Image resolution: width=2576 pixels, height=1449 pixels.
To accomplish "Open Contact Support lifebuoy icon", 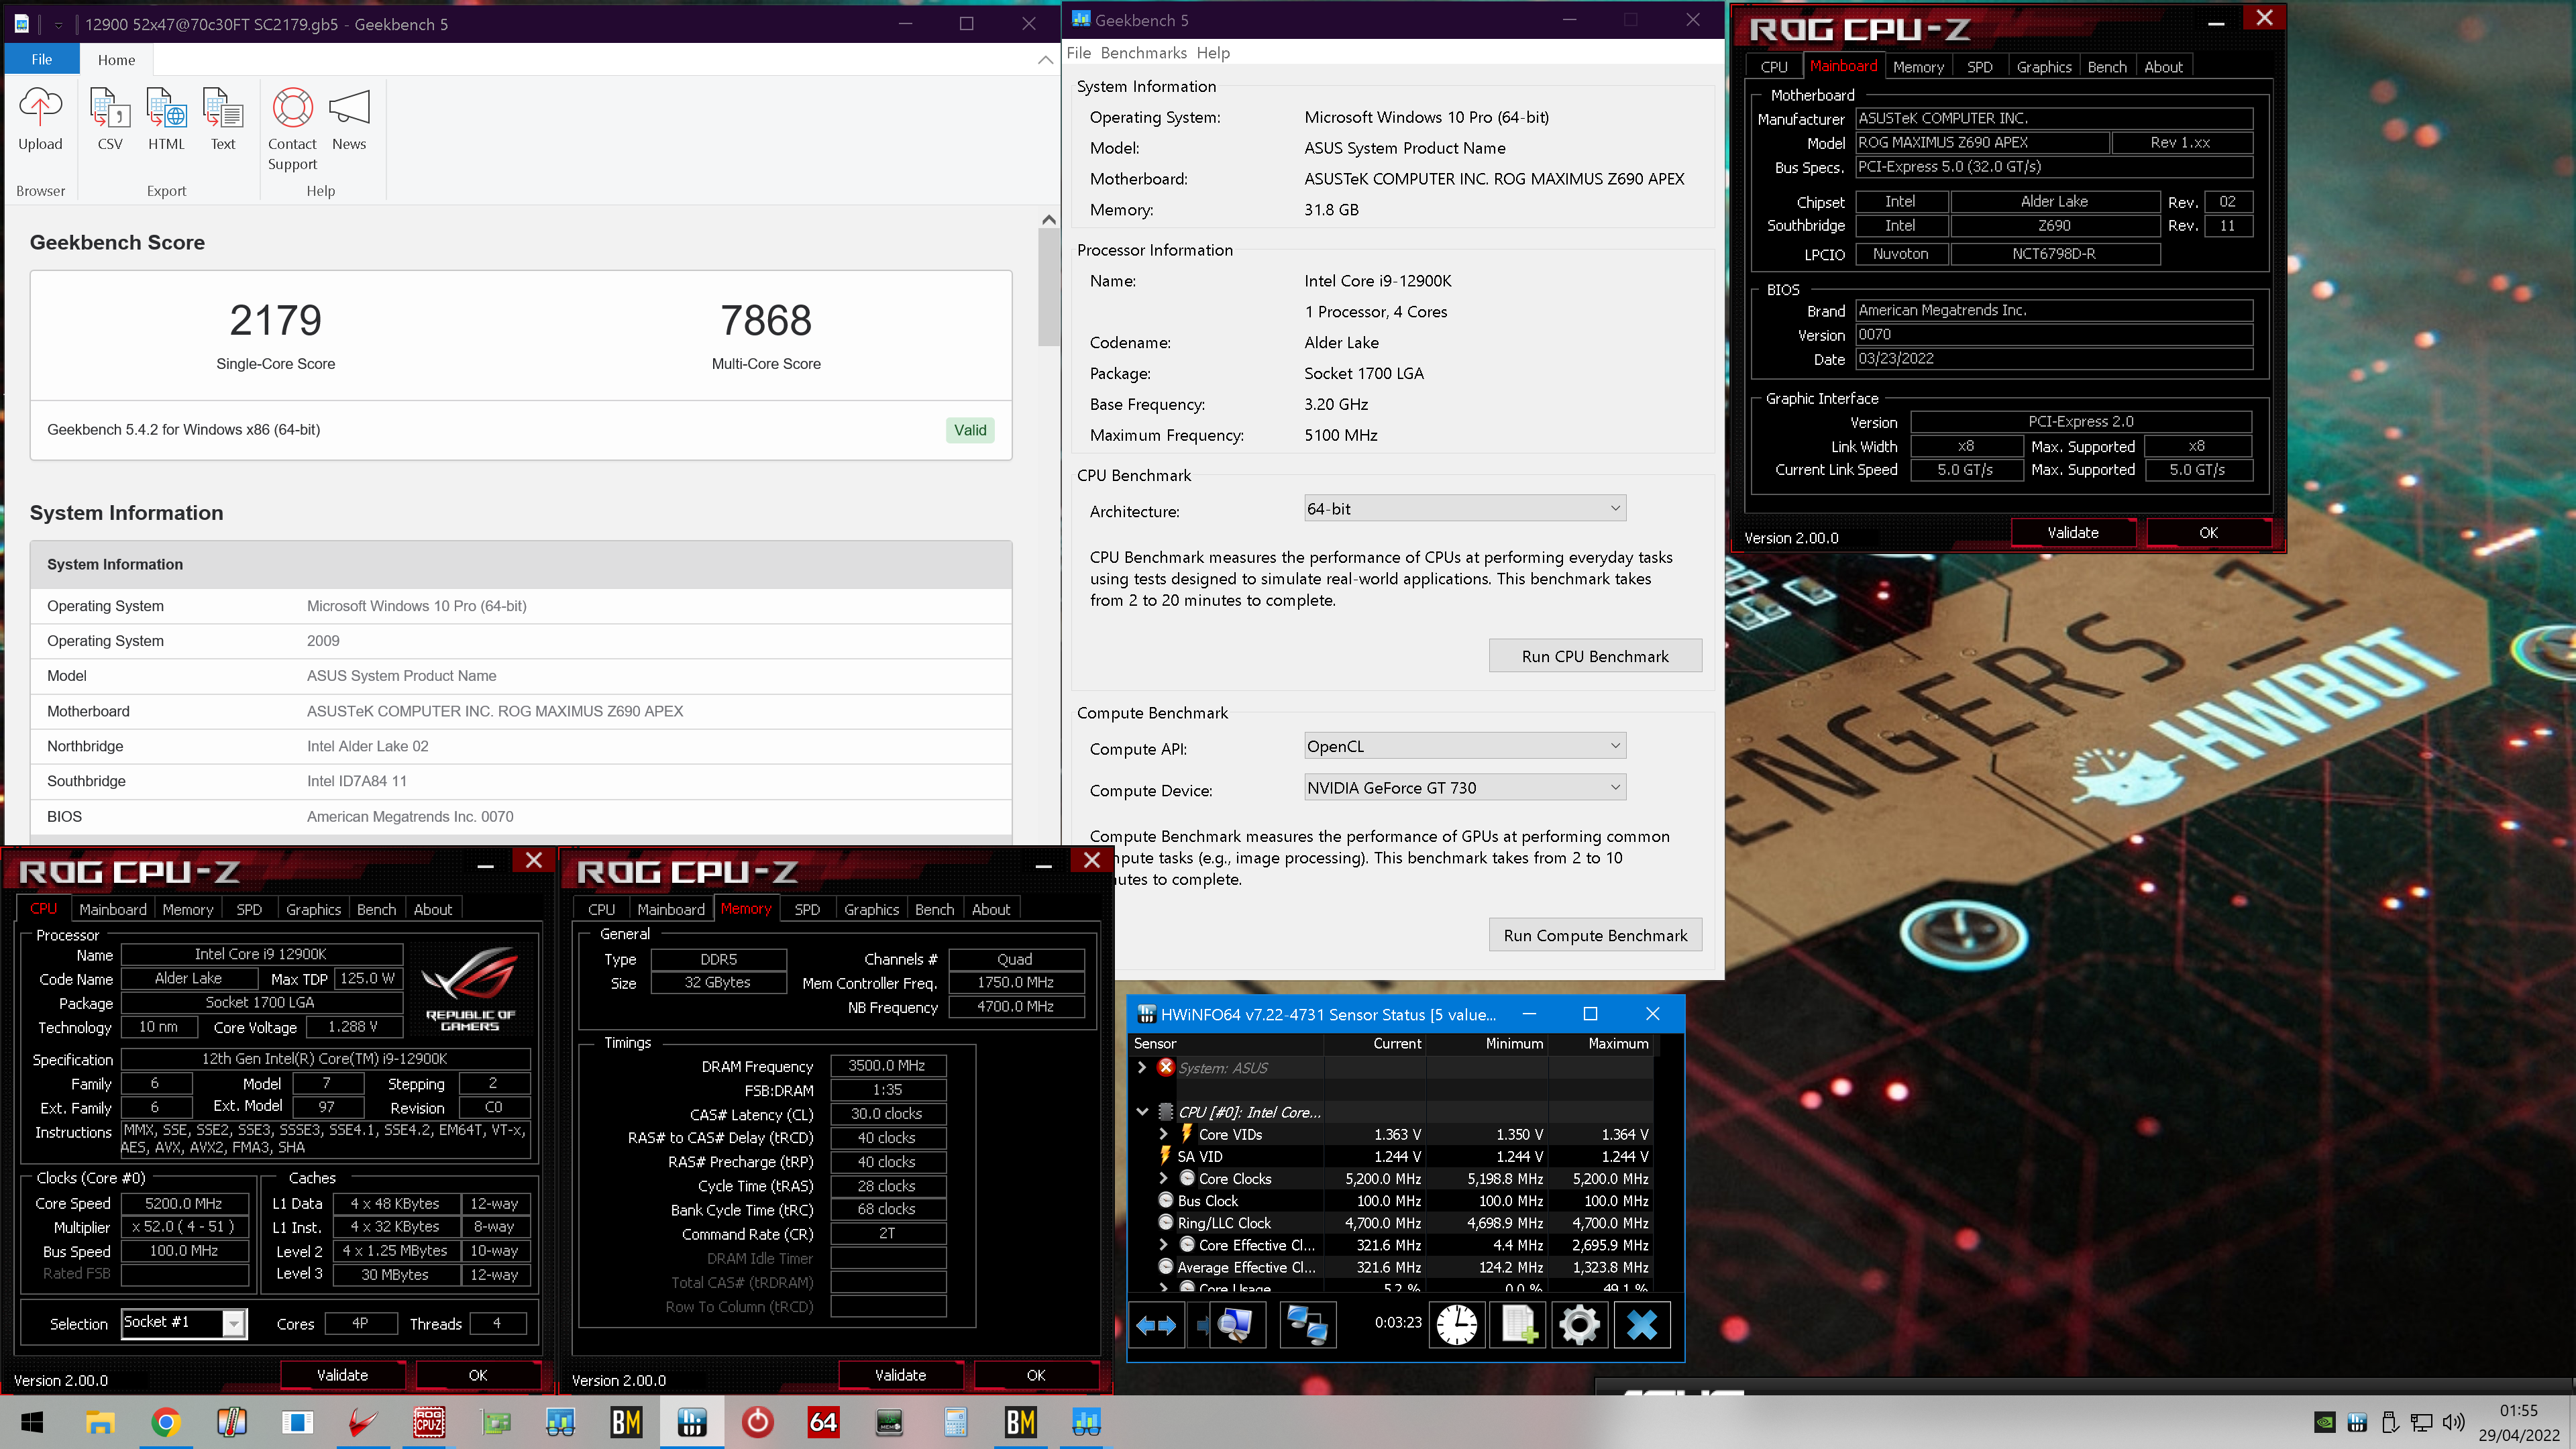I will pyautogui.click(x=293, y=108).
